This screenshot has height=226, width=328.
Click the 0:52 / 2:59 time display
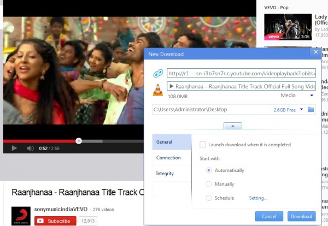(49, 148)
